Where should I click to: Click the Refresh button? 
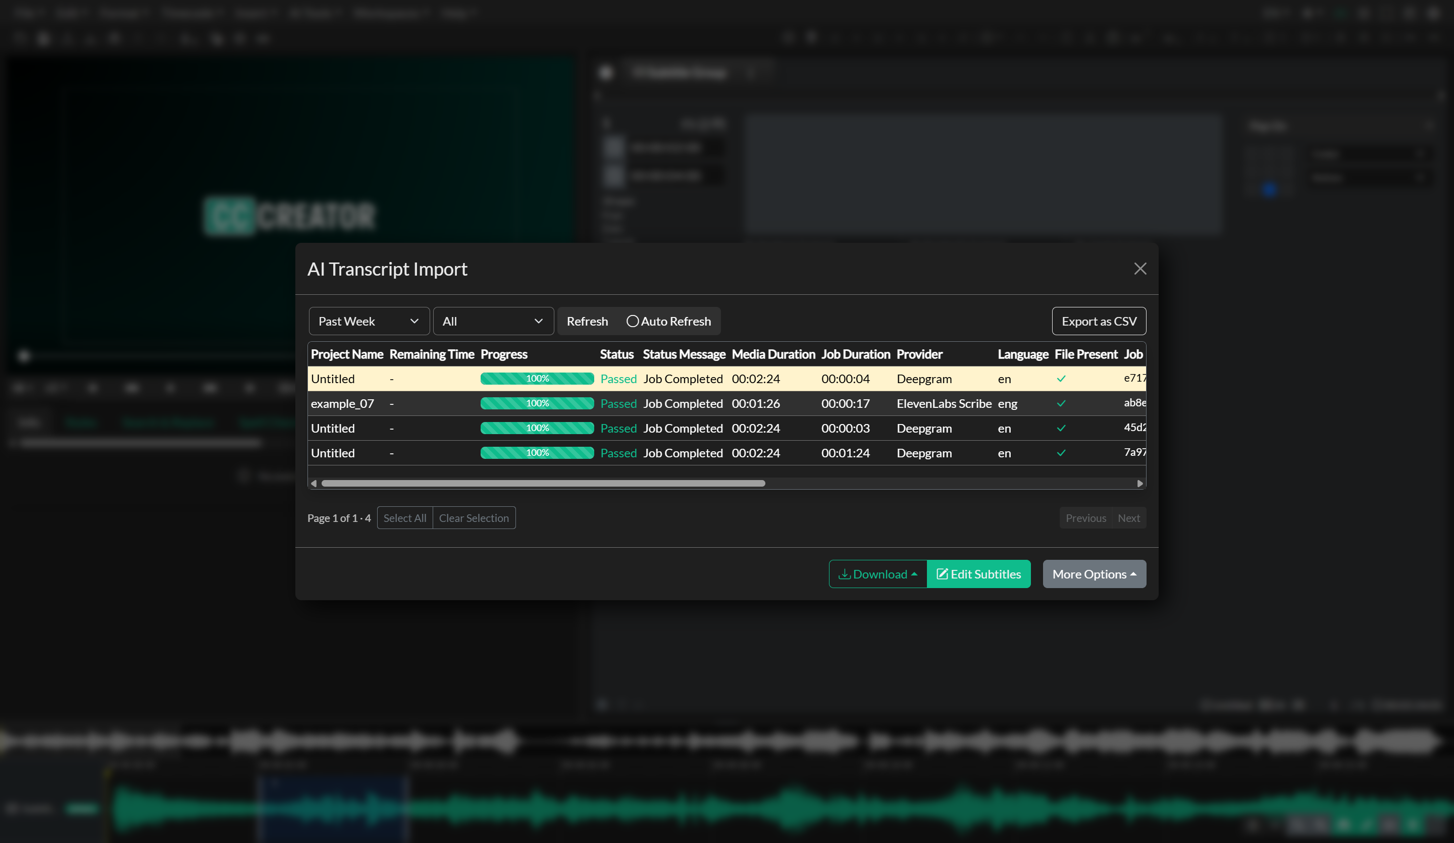pyautogui.click(x=587, y=321)
